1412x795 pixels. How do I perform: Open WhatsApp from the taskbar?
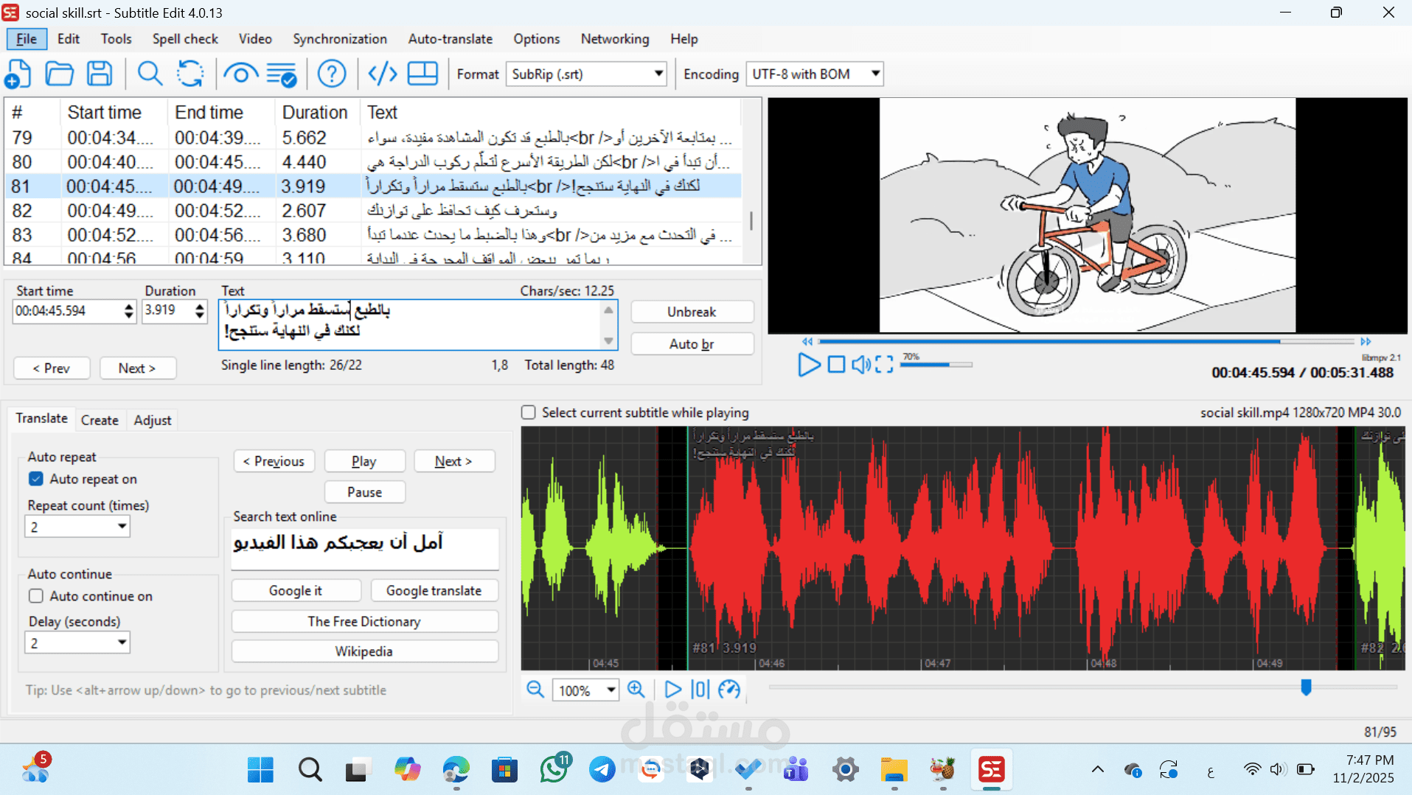tap(554, 770)
